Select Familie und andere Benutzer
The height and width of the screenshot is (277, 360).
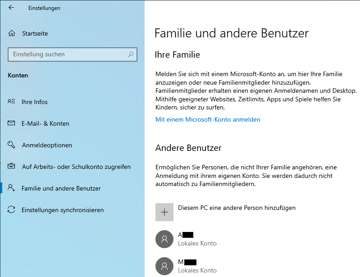(x=61, y=188)
